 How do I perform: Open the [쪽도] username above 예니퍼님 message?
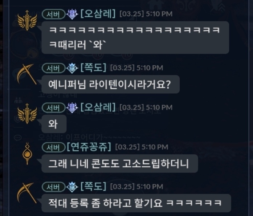click(93, 68)
